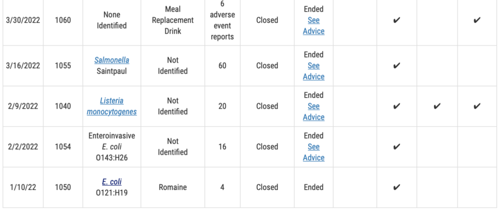Select the 3/30/2022 date cell

[23, 20]
